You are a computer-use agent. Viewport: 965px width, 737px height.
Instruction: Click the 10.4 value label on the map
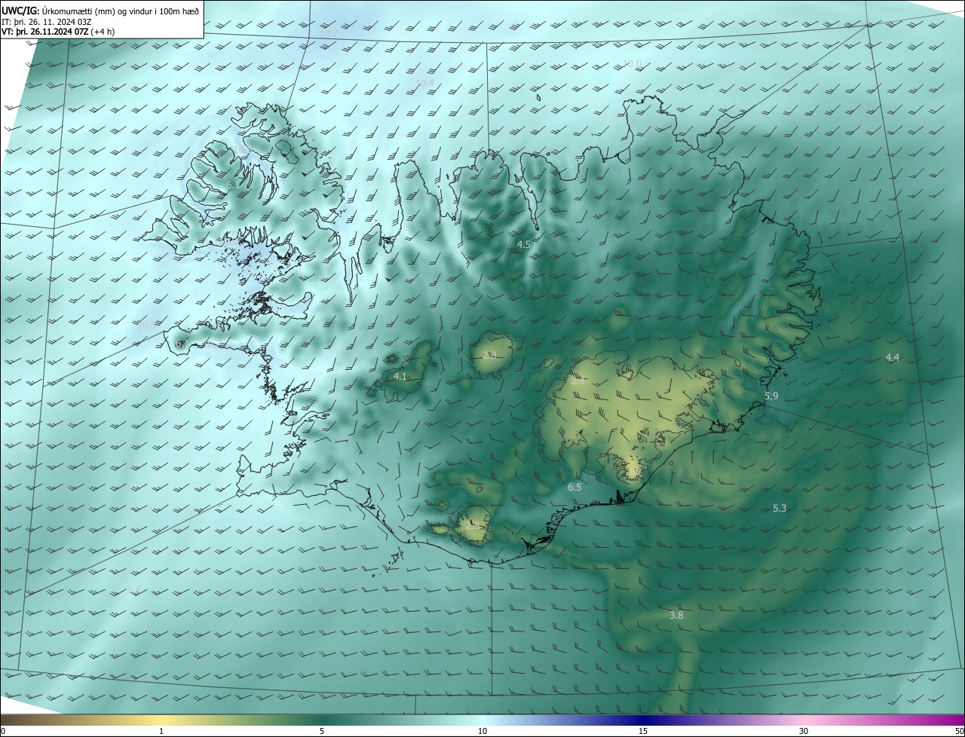point(425,83)
